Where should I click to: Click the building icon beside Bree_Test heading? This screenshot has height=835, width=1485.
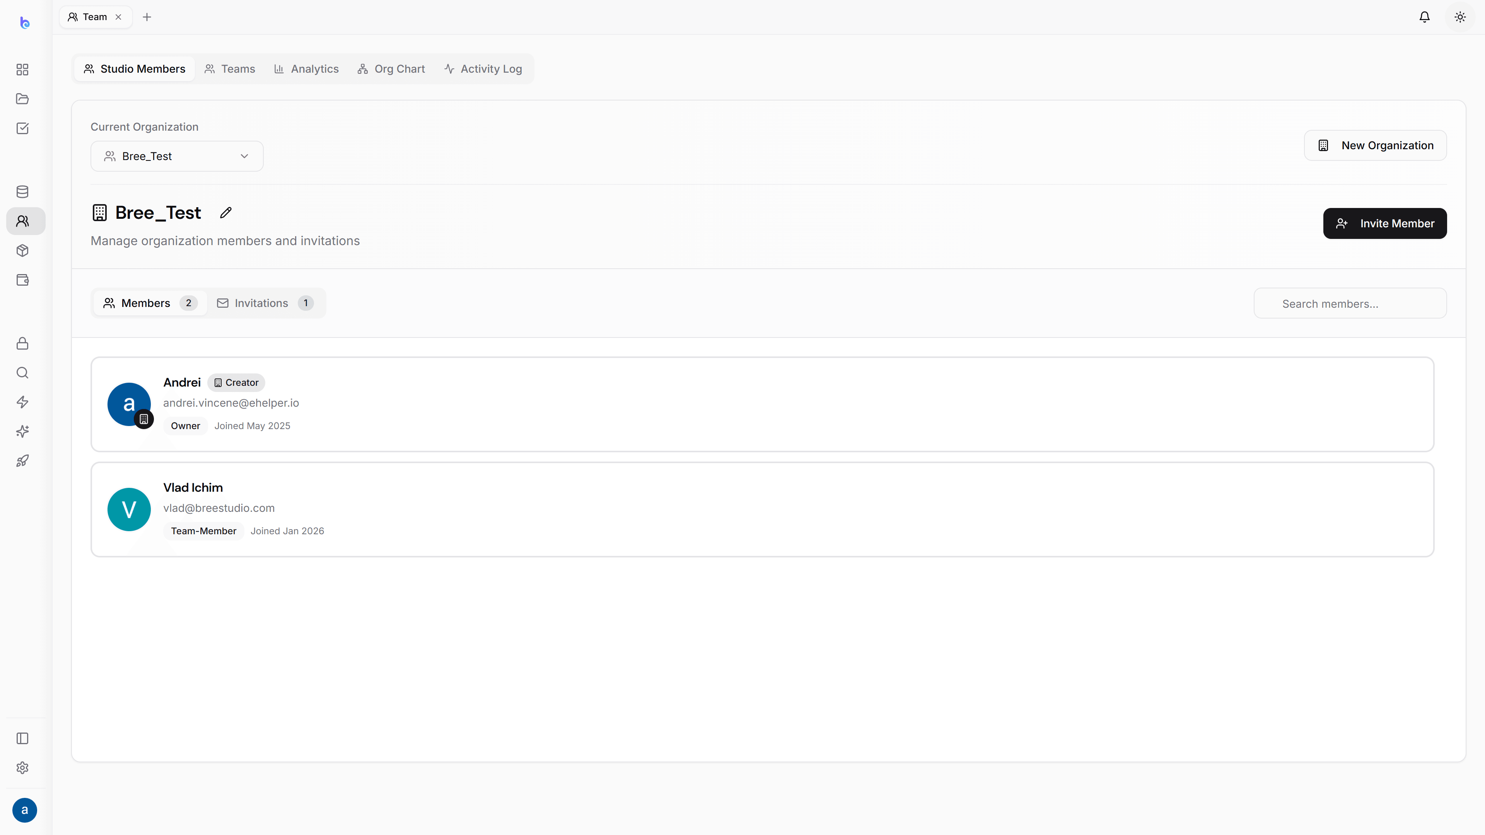tap(100, 213)
